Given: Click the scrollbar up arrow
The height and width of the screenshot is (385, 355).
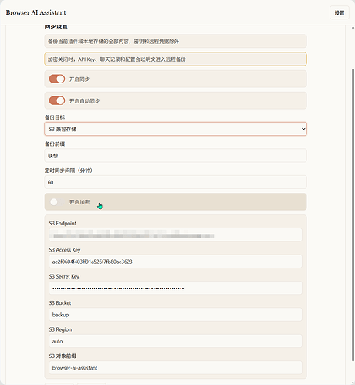Looking at the screenshot, I should [353, 27].
